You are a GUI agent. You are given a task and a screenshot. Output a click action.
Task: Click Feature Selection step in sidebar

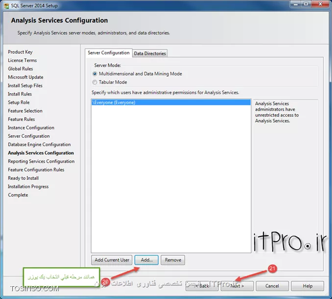25,111
